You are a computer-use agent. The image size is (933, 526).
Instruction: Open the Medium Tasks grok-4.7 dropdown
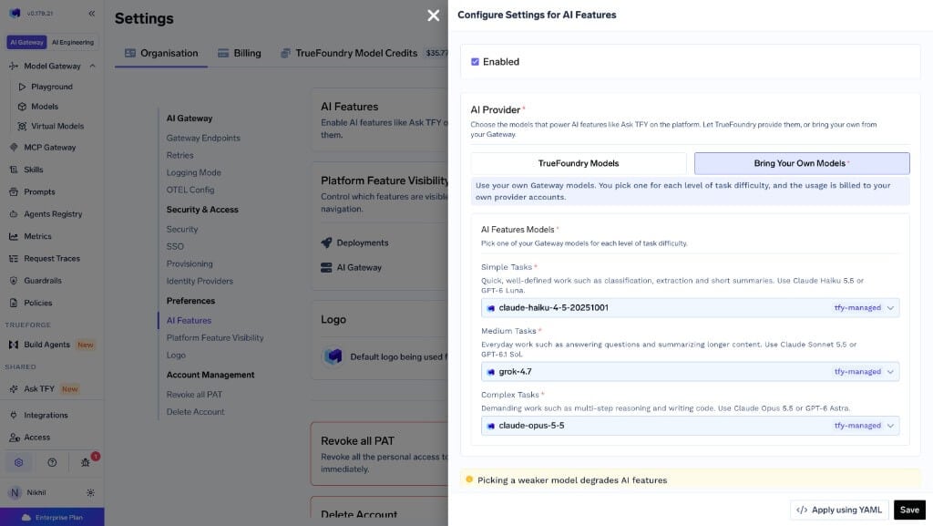[690, 371]
